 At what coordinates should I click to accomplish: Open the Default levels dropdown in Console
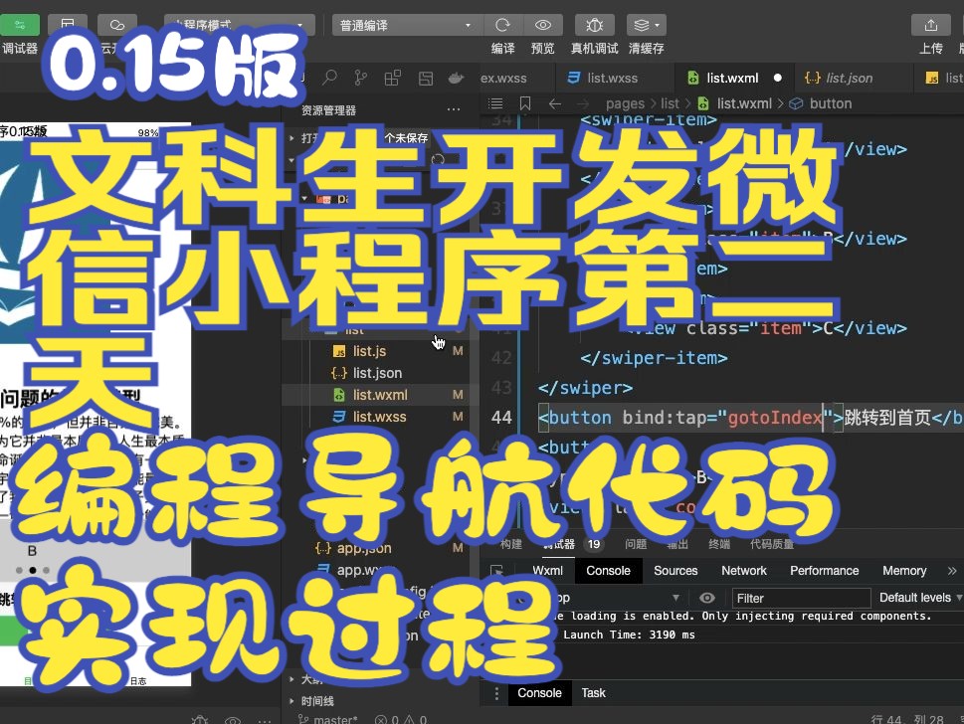pos(917,598)
